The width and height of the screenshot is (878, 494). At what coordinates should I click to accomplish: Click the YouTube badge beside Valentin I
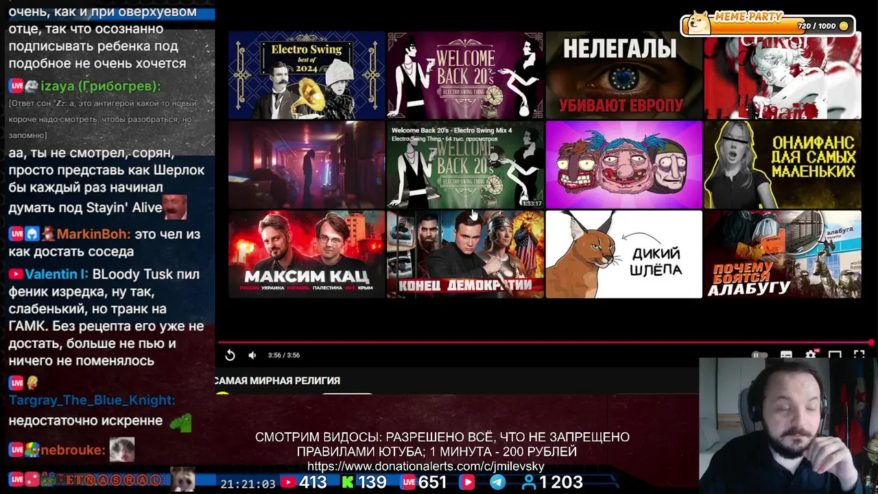coord(16,274)
